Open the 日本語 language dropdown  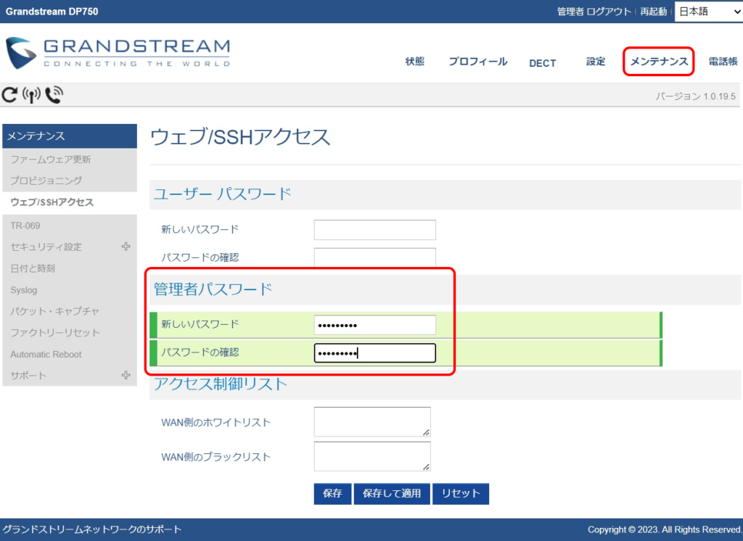pyautogui.click(x=707, y=11)
